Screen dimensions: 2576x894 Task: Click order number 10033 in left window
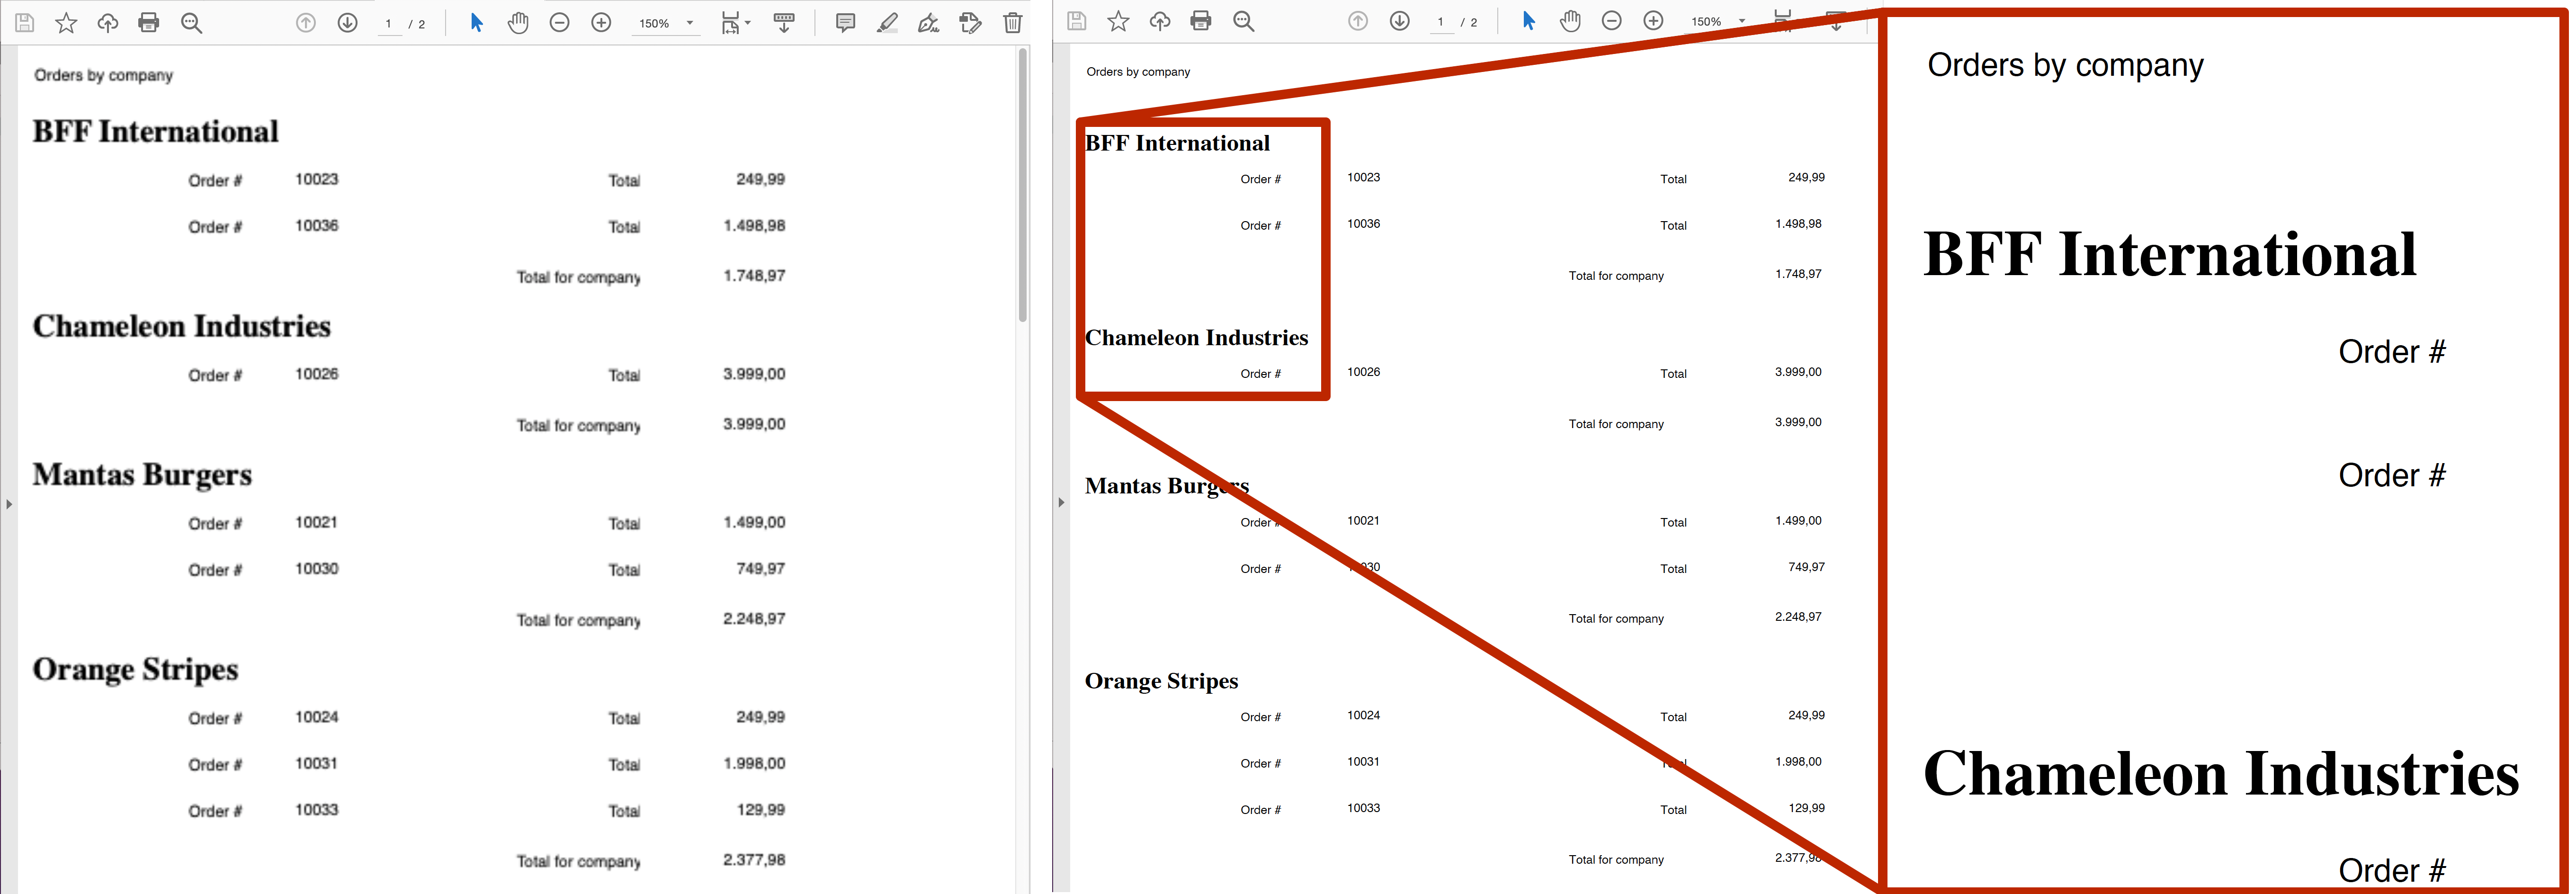pos(316,810)
